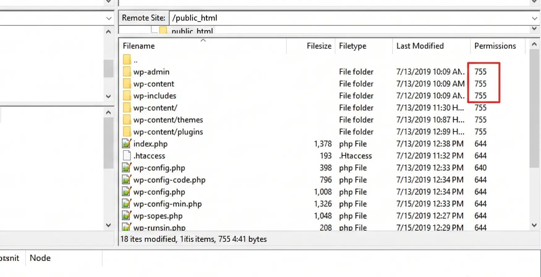Select the wp-admin file name
Image resolution: width=541 pixels, height=277 pixels.
pyautogui.click(x=151, y=72)
